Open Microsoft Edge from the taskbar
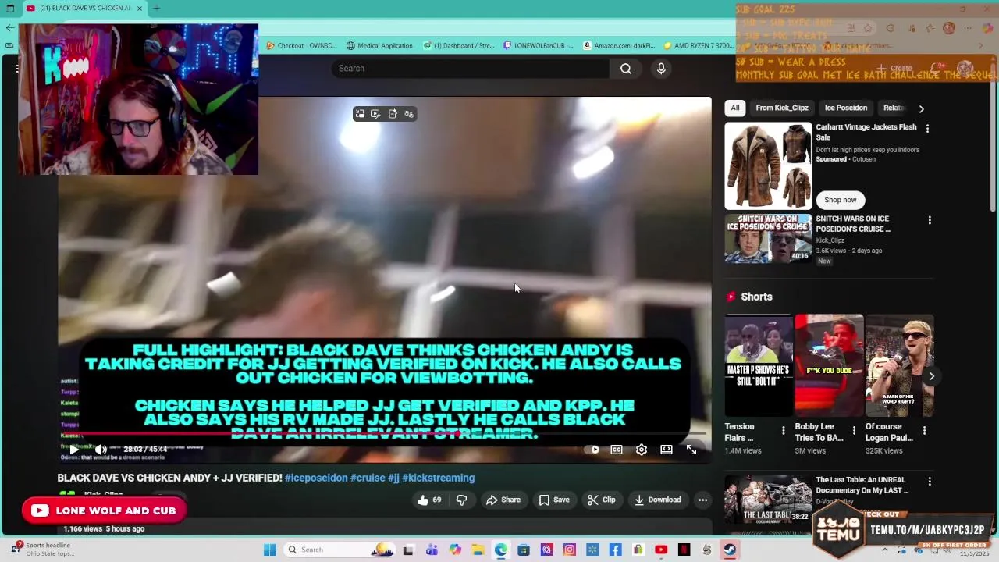 [x=501, y=550]
